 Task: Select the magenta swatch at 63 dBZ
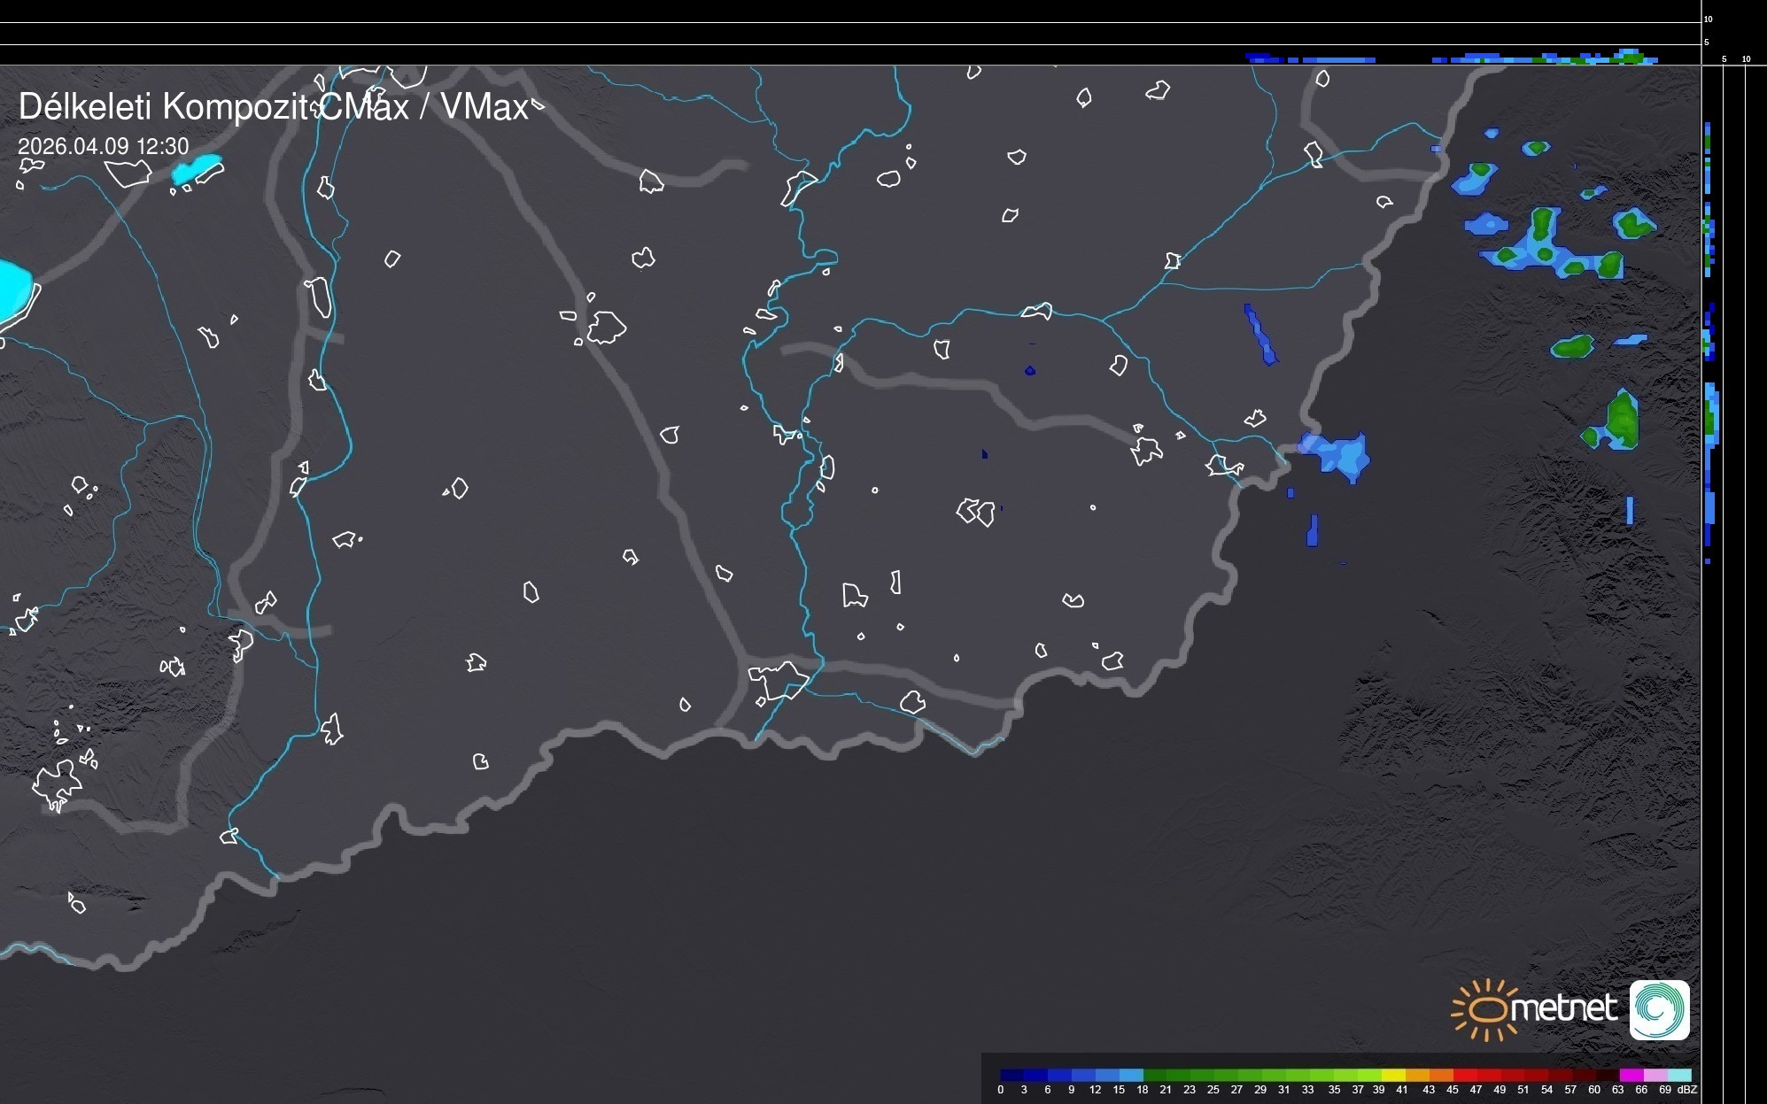(x=1631, y=1075)
